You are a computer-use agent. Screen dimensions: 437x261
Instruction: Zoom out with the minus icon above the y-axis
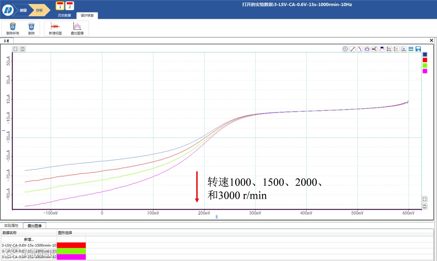tap(23, 49)
